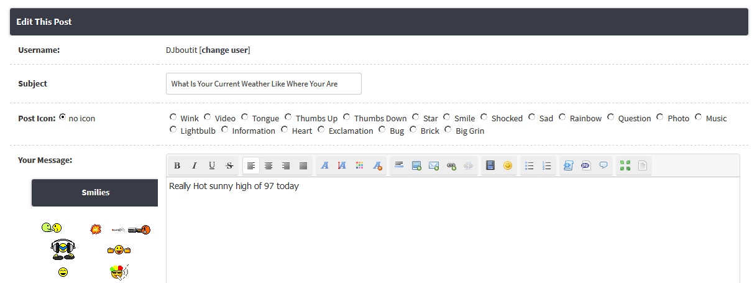Insert a quote block
The image size is (752, 283).
603,165
